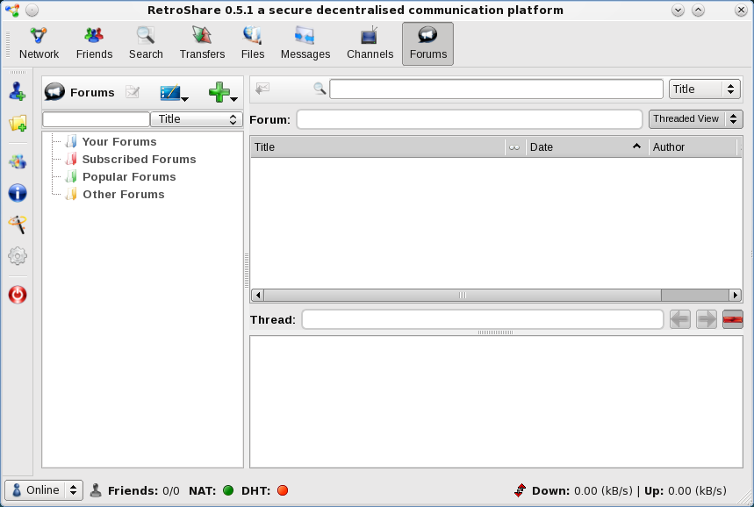The width and height of the screenshot is (754, 507).
Task: Click the green NAT status indicator
Action: [228, 490]
